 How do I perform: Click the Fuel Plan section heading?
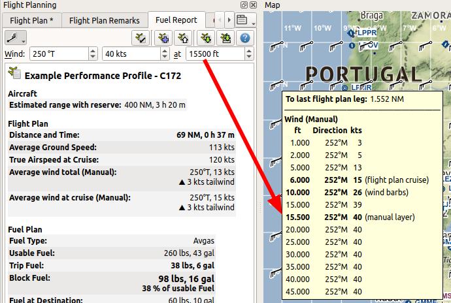click(x=25, y=229)
